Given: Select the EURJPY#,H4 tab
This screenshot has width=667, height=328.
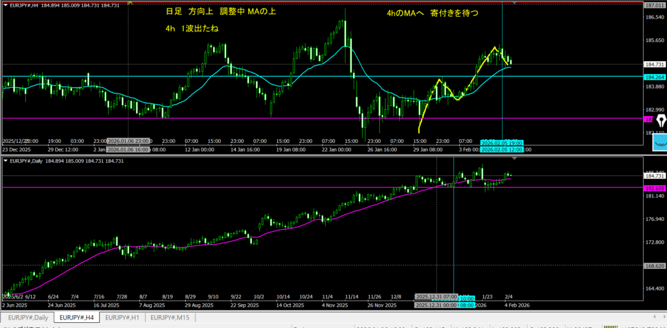Looking at the screenshot, I should point(76,318).
